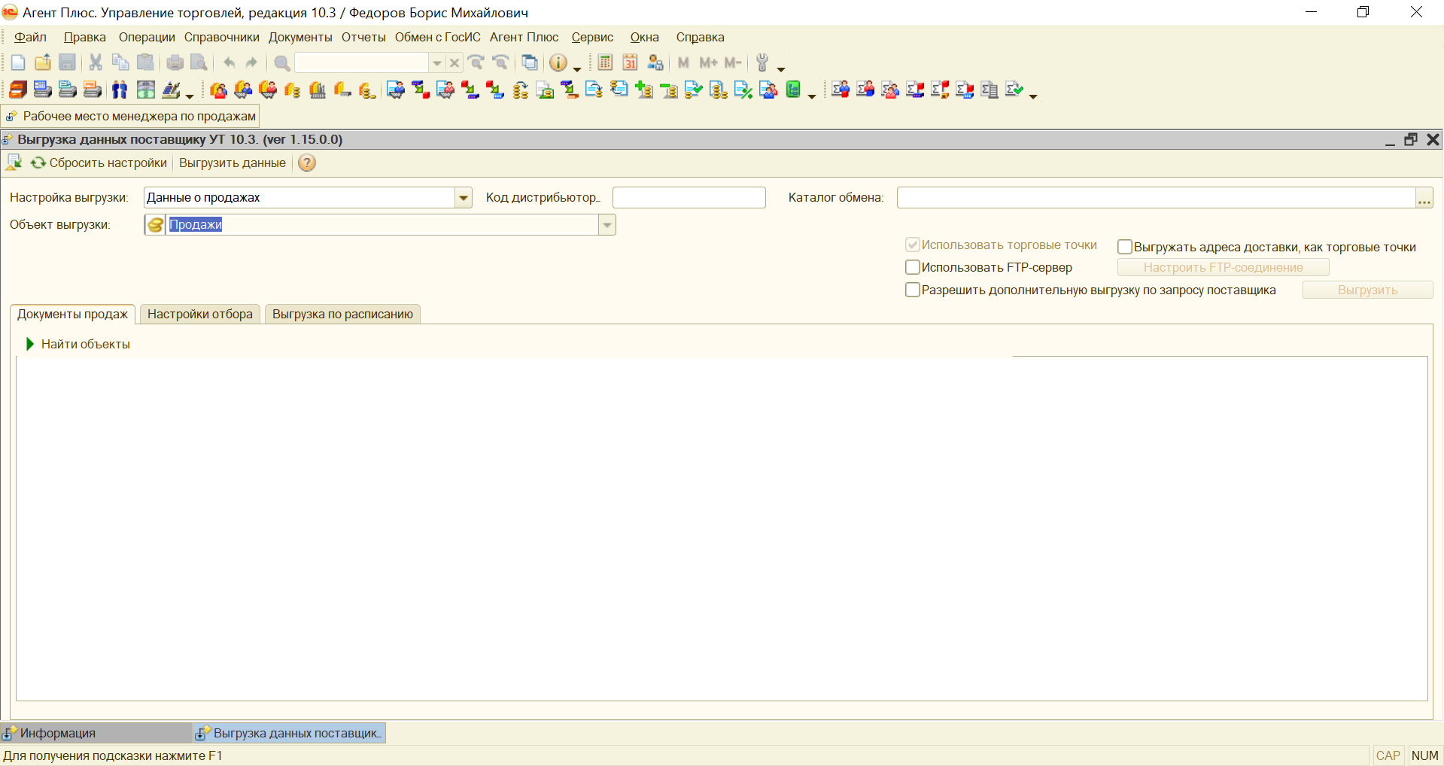
Task: Expand the 'Найти объекты' section
Action: pos(30,345)
